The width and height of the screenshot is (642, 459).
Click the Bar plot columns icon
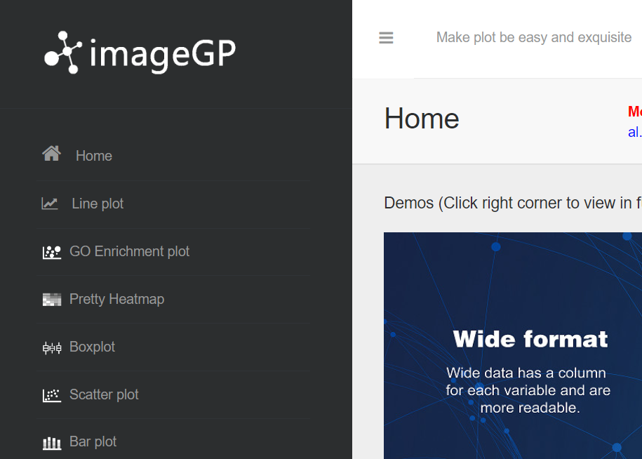click(52, 443)
